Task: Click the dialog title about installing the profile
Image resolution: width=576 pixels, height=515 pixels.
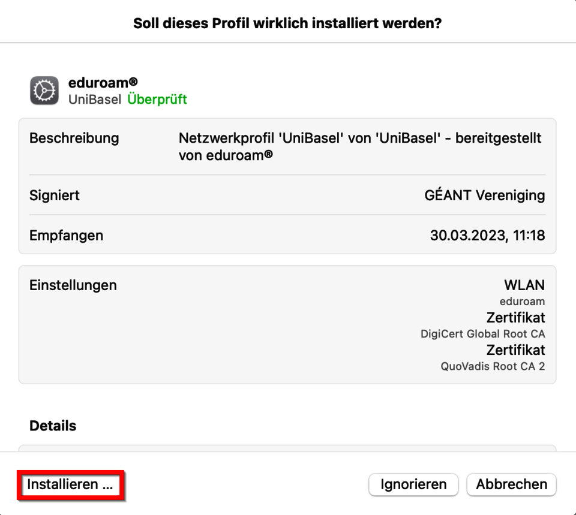Action: tap(287, 23)
